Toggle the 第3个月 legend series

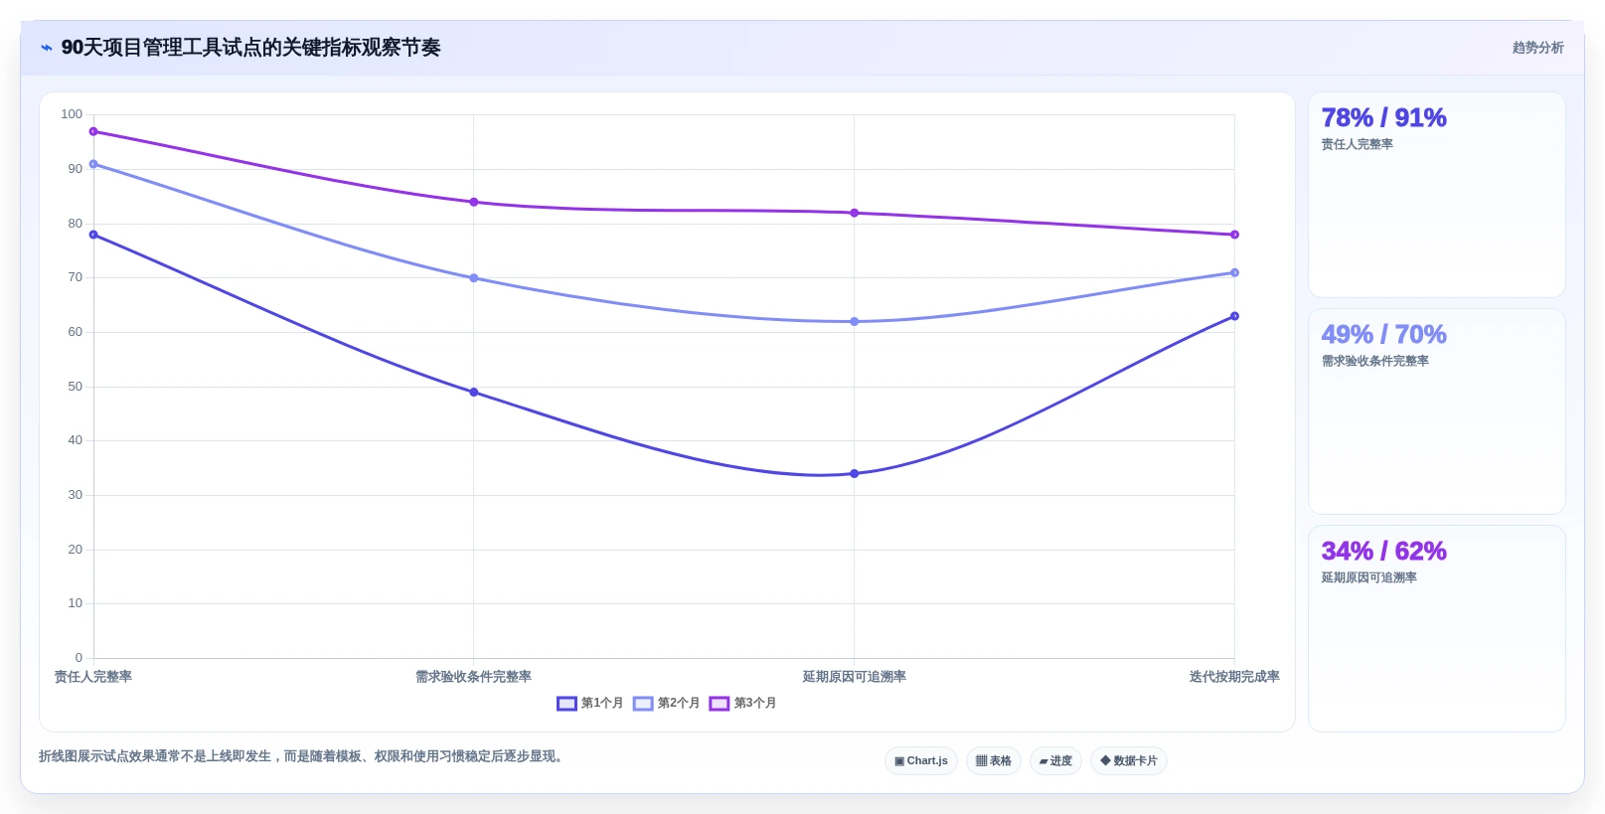[743, 703]
